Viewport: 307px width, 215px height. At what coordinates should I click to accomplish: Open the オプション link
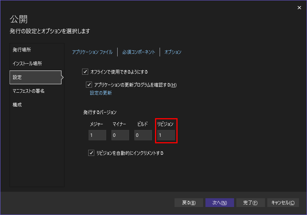pyautogui.click(x=173, y=52)
